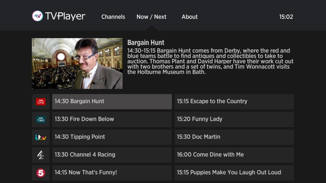Image resolution: width=326 pixels, height=183 pixels.
Task: Select the BBC Two channel icon
Action: 40,119
